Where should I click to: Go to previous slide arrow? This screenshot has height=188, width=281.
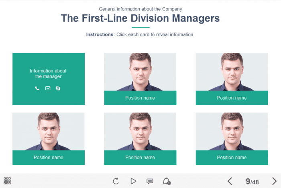pyautogui.click(x=230, y=181)
